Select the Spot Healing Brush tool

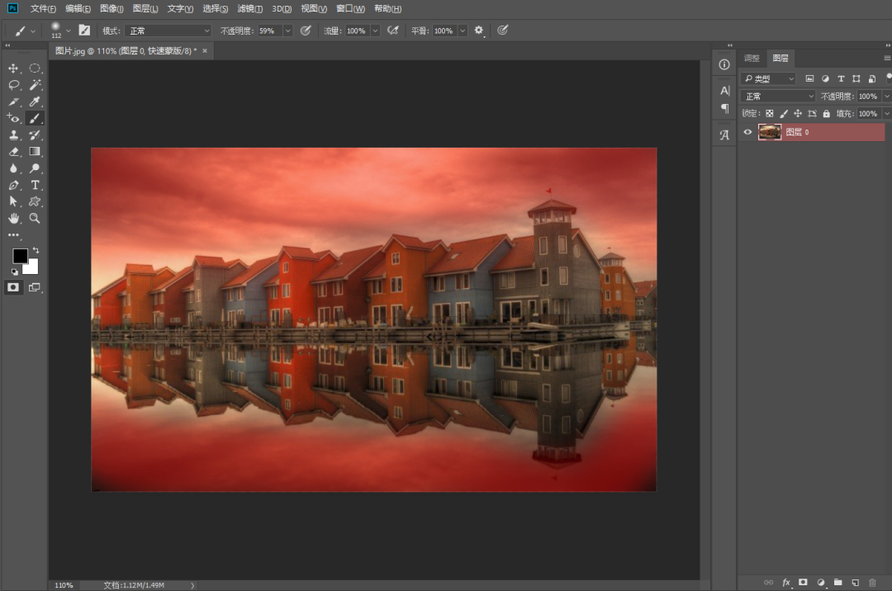tap(13, 118)
